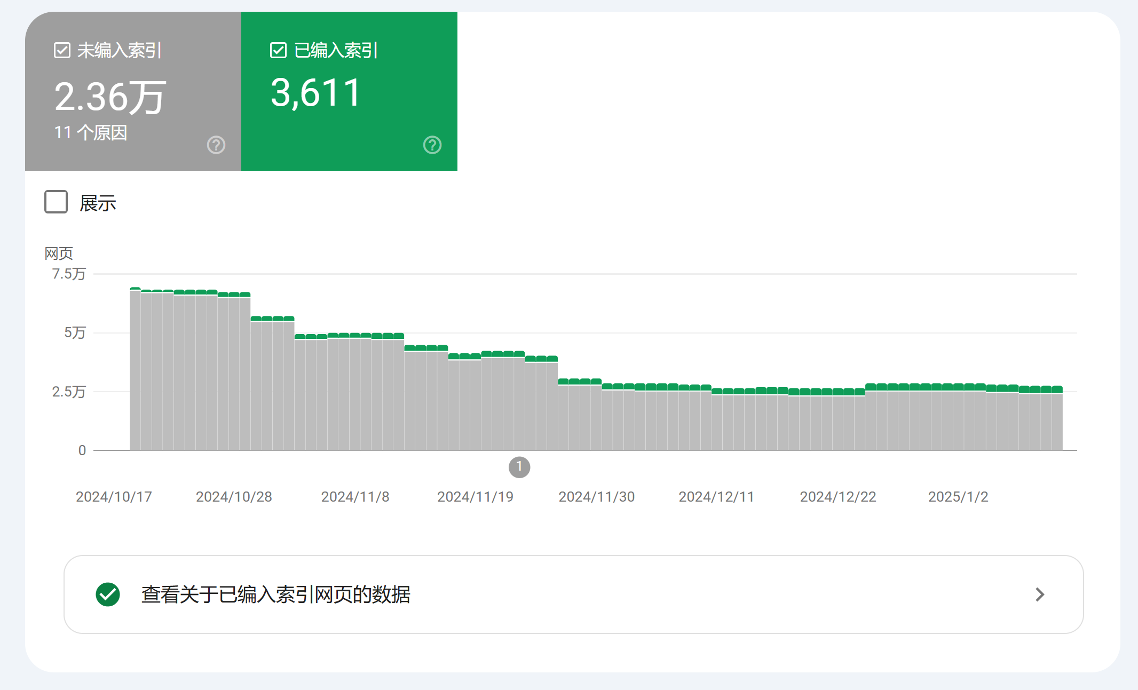Uncheck the 未编入索引 checkbox
1138x690 pixels.
(x=62, y=51)
